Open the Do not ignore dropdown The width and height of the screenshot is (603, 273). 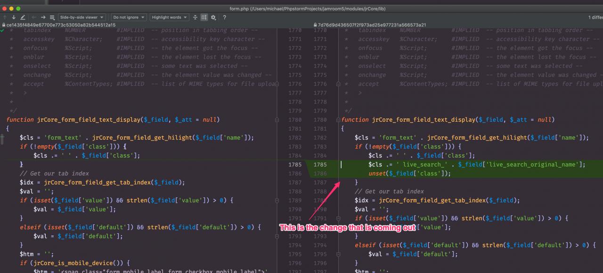pos(129,17)
